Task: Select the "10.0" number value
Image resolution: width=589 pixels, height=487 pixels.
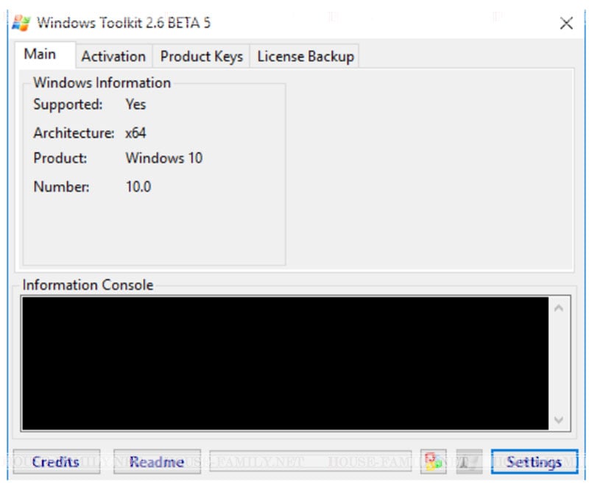Action: pos(138,186)
